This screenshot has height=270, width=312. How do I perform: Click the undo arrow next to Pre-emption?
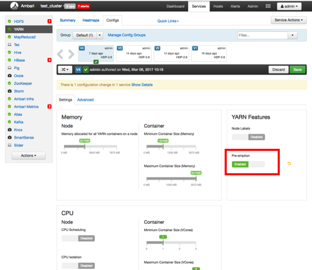click(289, 164)
